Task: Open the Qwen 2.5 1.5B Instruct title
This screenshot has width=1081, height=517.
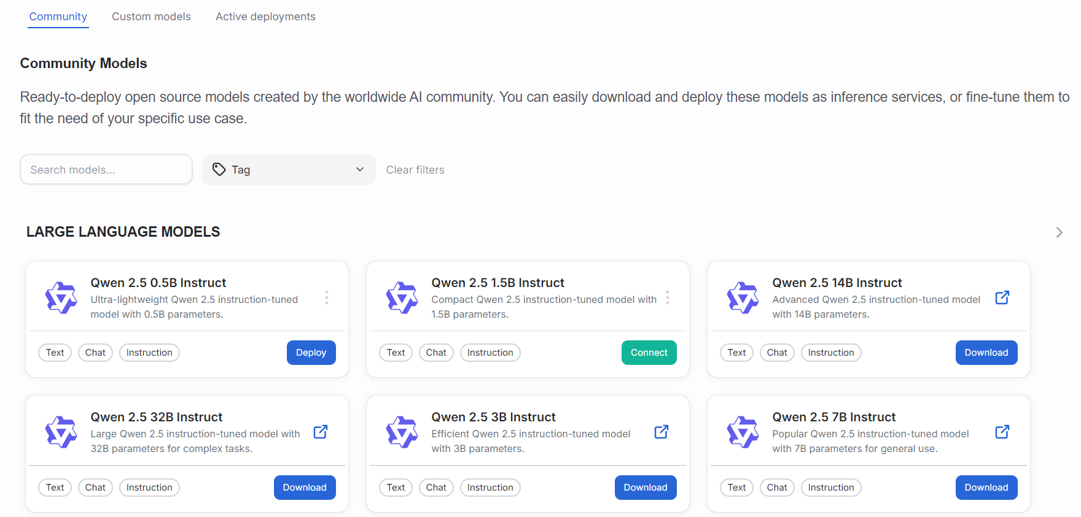Action: point(498,283)
